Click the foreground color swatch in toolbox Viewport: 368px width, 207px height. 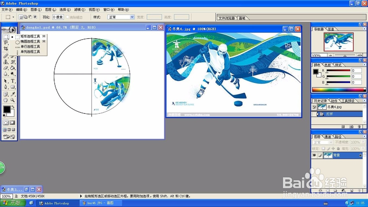tap(7, 109)
